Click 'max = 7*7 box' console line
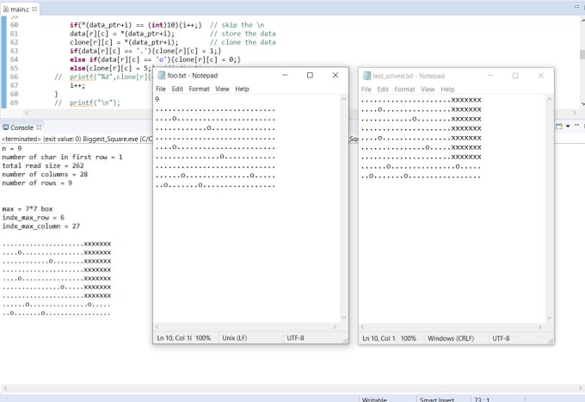The height and width of the screenshot is (402, 585). pos(28,209)
